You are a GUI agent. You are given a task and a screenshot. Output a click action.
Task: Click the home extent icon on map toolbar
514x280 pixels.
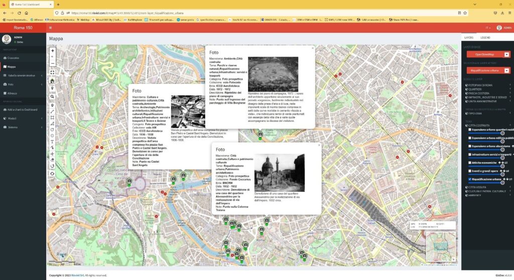click(x=53, y=80)
